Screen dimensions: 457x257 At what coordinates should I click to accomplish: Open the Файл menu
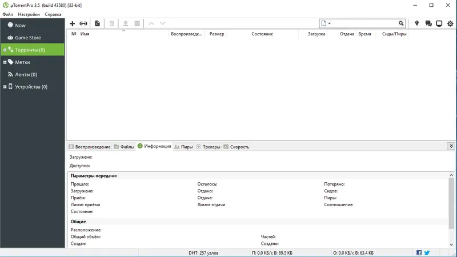8,14
